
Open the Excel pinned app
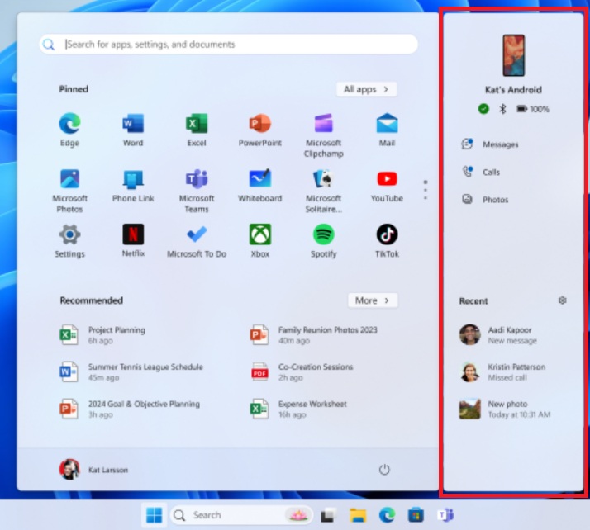coord(197,130)
